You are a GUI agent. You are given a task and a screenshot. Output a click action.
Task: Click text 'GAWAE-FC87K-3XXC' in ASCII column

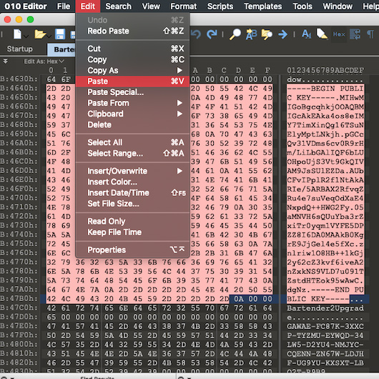coord(325,326)
